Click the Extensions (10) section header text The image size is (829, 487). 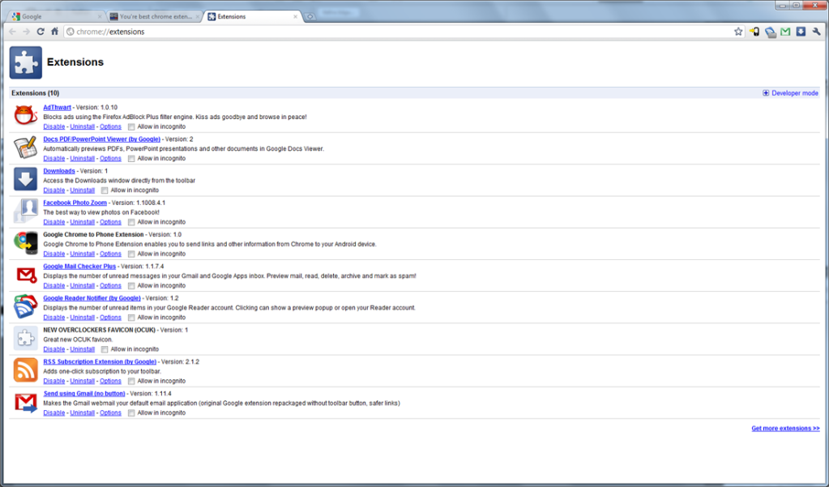(36, 93)
